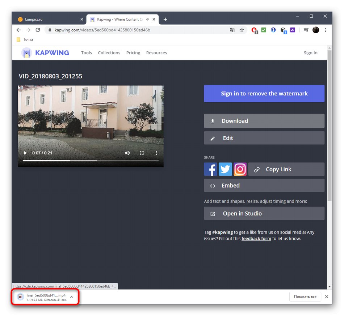Click the Copy Link button
The height and width of the screenshot is (316, 344).
[x=286, y=169]
